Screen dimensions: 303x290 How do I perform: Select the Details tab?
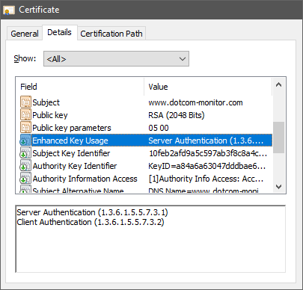[x=59, y=32]
